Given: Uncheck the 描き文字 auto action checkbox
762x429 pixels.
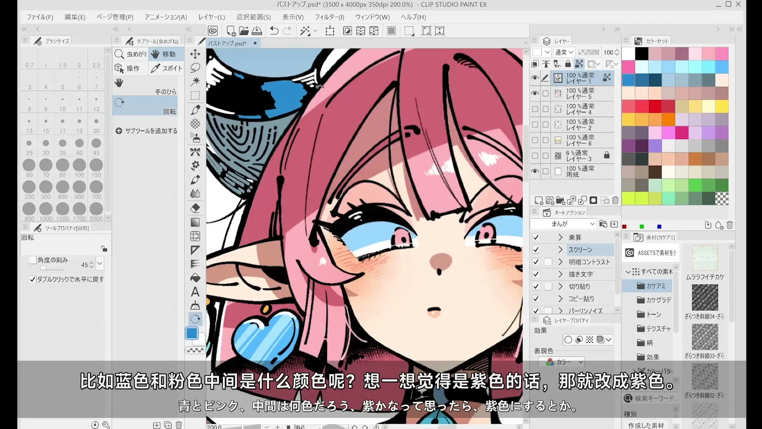Looking at the screenshot, I should [x=536, y=274].
